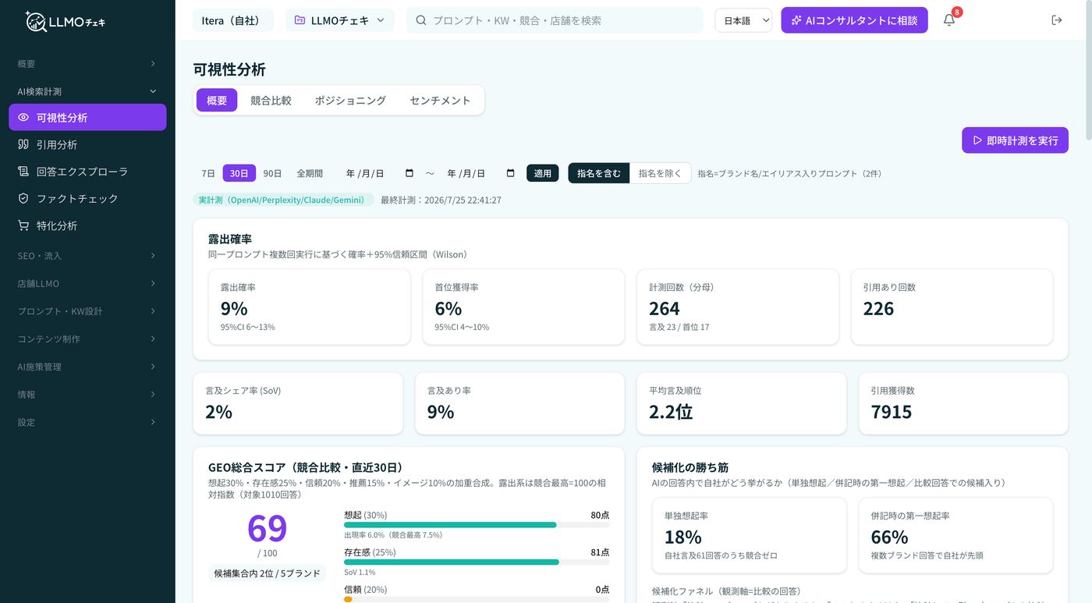Click the 引用分析 sidebar icon

(23, 144)
